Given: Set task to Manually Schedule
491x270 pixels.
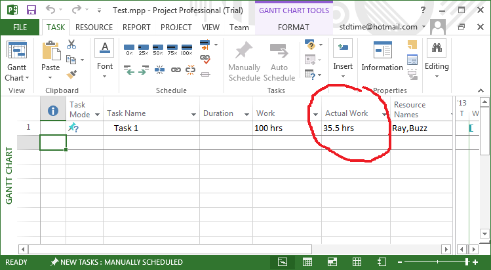Looking at the screenshot, I should [245, 62].
